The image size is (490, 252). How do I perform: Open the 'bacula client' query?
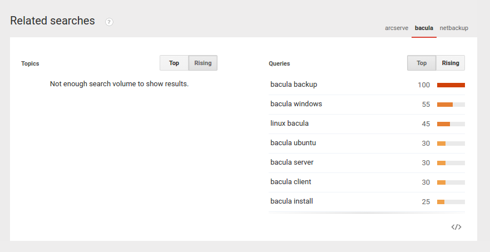pyautogui.click(x=291, y=182)
